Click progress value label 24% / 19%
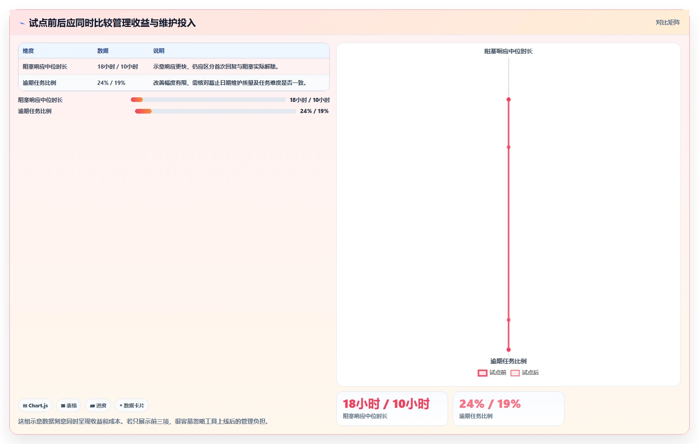Screen dimensions: 699x444 point(314,111)
